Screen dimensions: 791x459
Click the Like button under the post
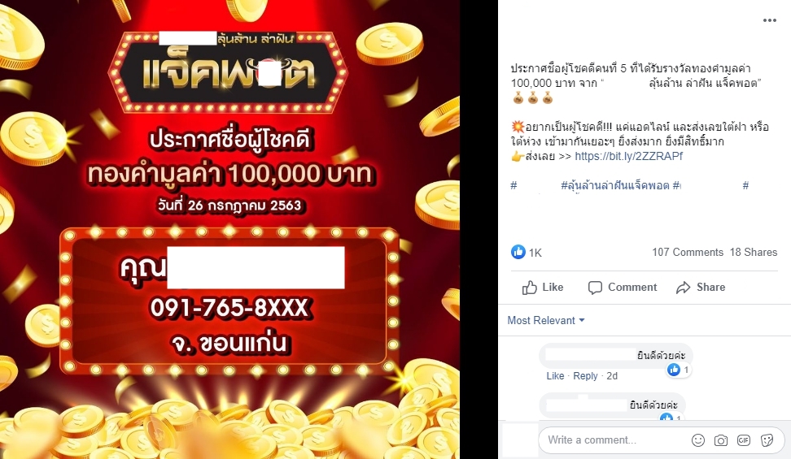[543, 288]
